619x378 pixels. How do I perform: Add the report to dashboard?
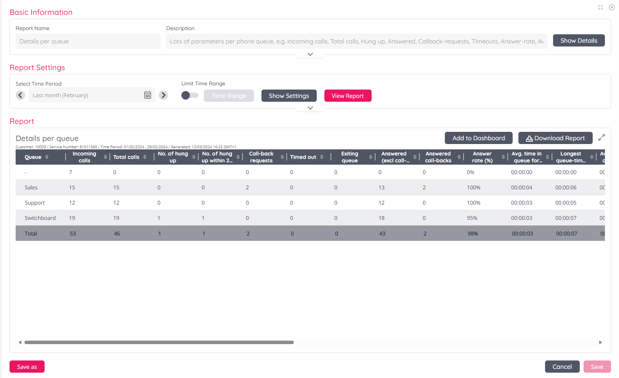pos(478,138)
